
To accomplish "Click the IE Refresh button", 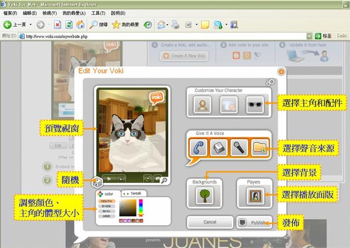I will coord(69,24).
